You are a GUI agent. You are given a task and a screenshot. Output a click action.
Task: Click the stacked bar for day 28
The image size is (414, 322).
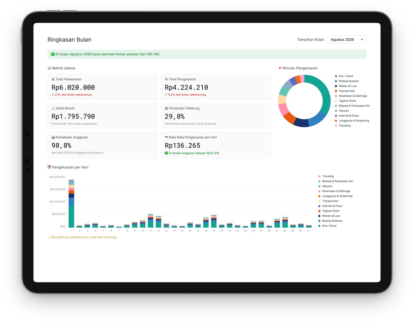coord(285,222)
